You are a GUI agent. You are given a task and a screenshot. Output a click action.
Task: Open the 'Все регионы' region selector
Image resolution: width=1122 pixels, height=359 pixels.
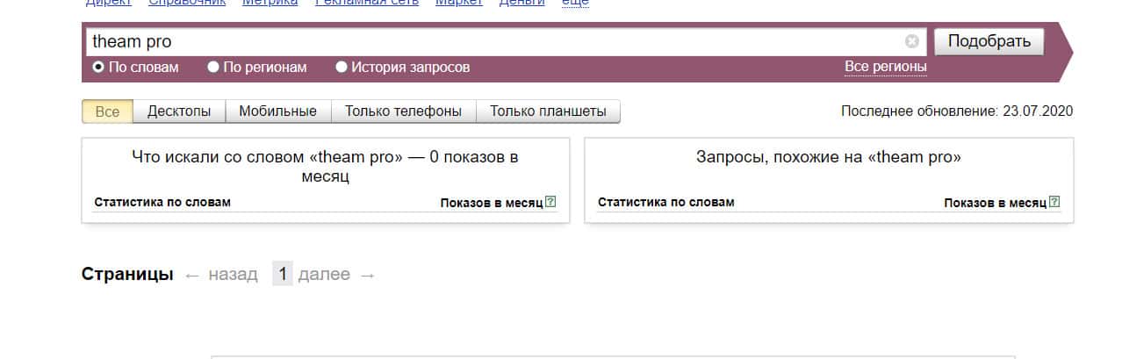pos(885,67)
